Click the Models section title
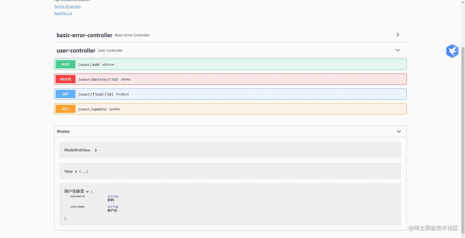This screenshot has width=465, height=238. coord(63,132)
